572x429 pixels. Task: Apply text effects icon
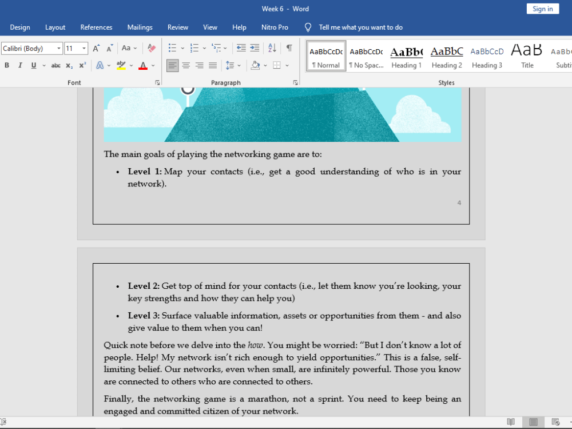pos(100,65)
